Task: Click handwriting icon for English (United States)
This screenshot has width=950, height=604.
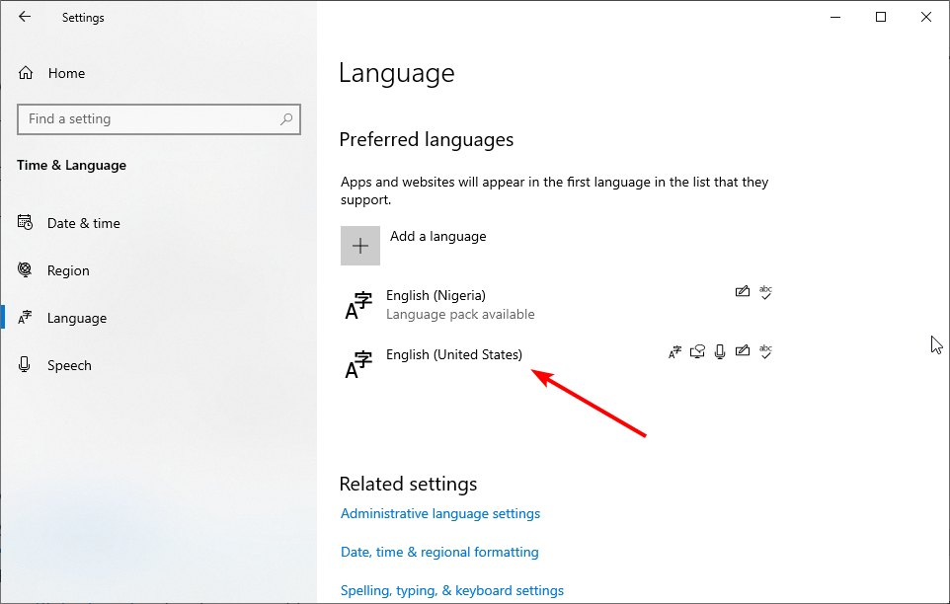Action: [x=743, y=351]
